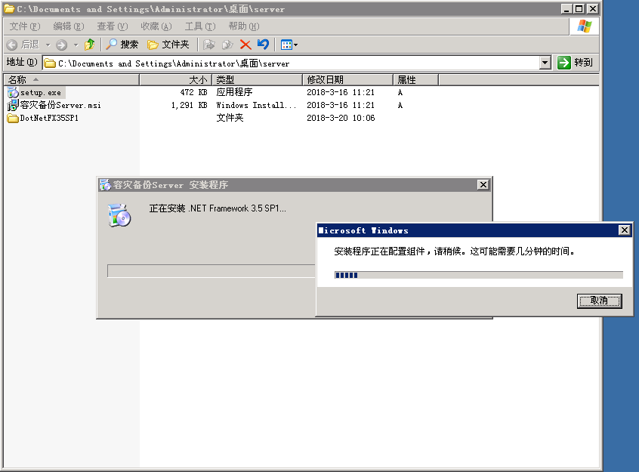Toggle the Folders (文件夹) pane
The height and width of the screenshot is (472, 639).
click(x=168, y=45)
